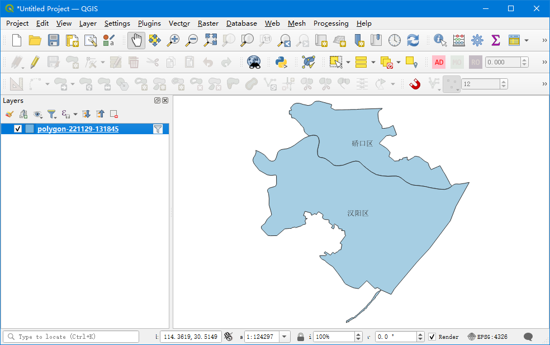Open the Python Console icon
This screenshot has width=550, height=345.
point(281,62)
